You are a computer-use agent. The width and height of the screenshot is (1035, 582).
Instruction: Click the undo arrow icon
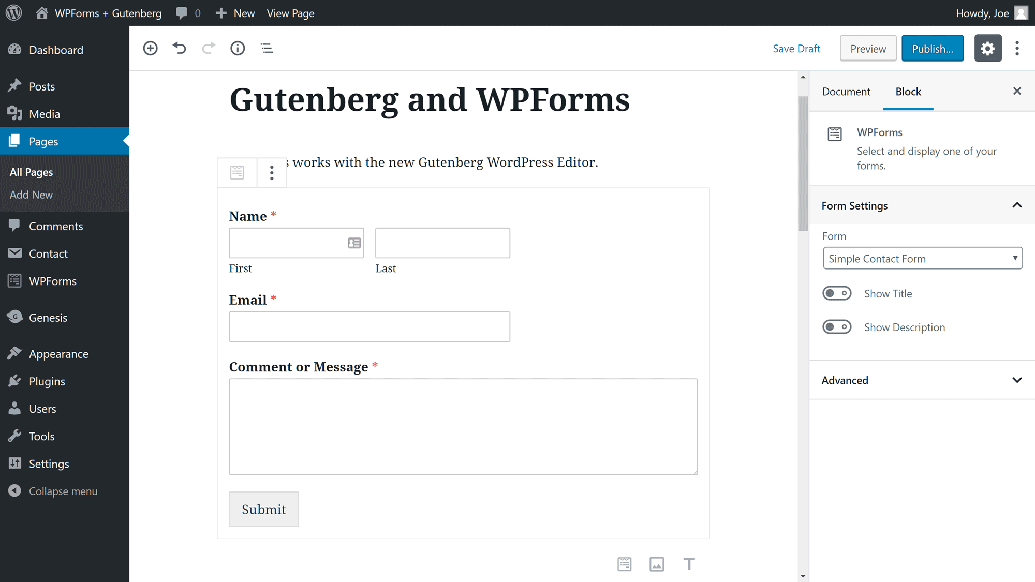coord(179,48)
